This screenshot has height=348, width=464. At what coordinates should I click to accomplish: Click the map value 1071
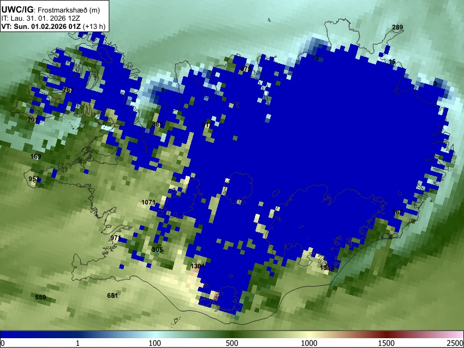pos(148,202)
